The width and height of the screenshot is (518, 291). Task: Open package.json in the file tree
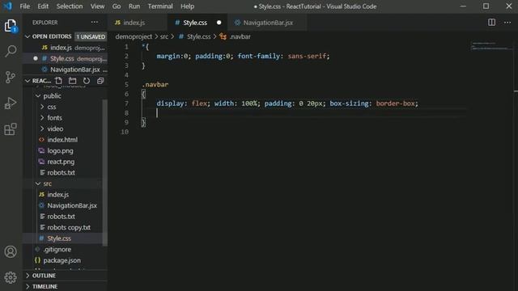click(62, 260)
